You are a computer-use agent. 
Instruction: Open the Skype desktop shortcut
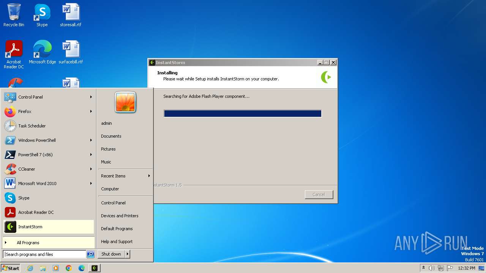[x=42, y=15]
